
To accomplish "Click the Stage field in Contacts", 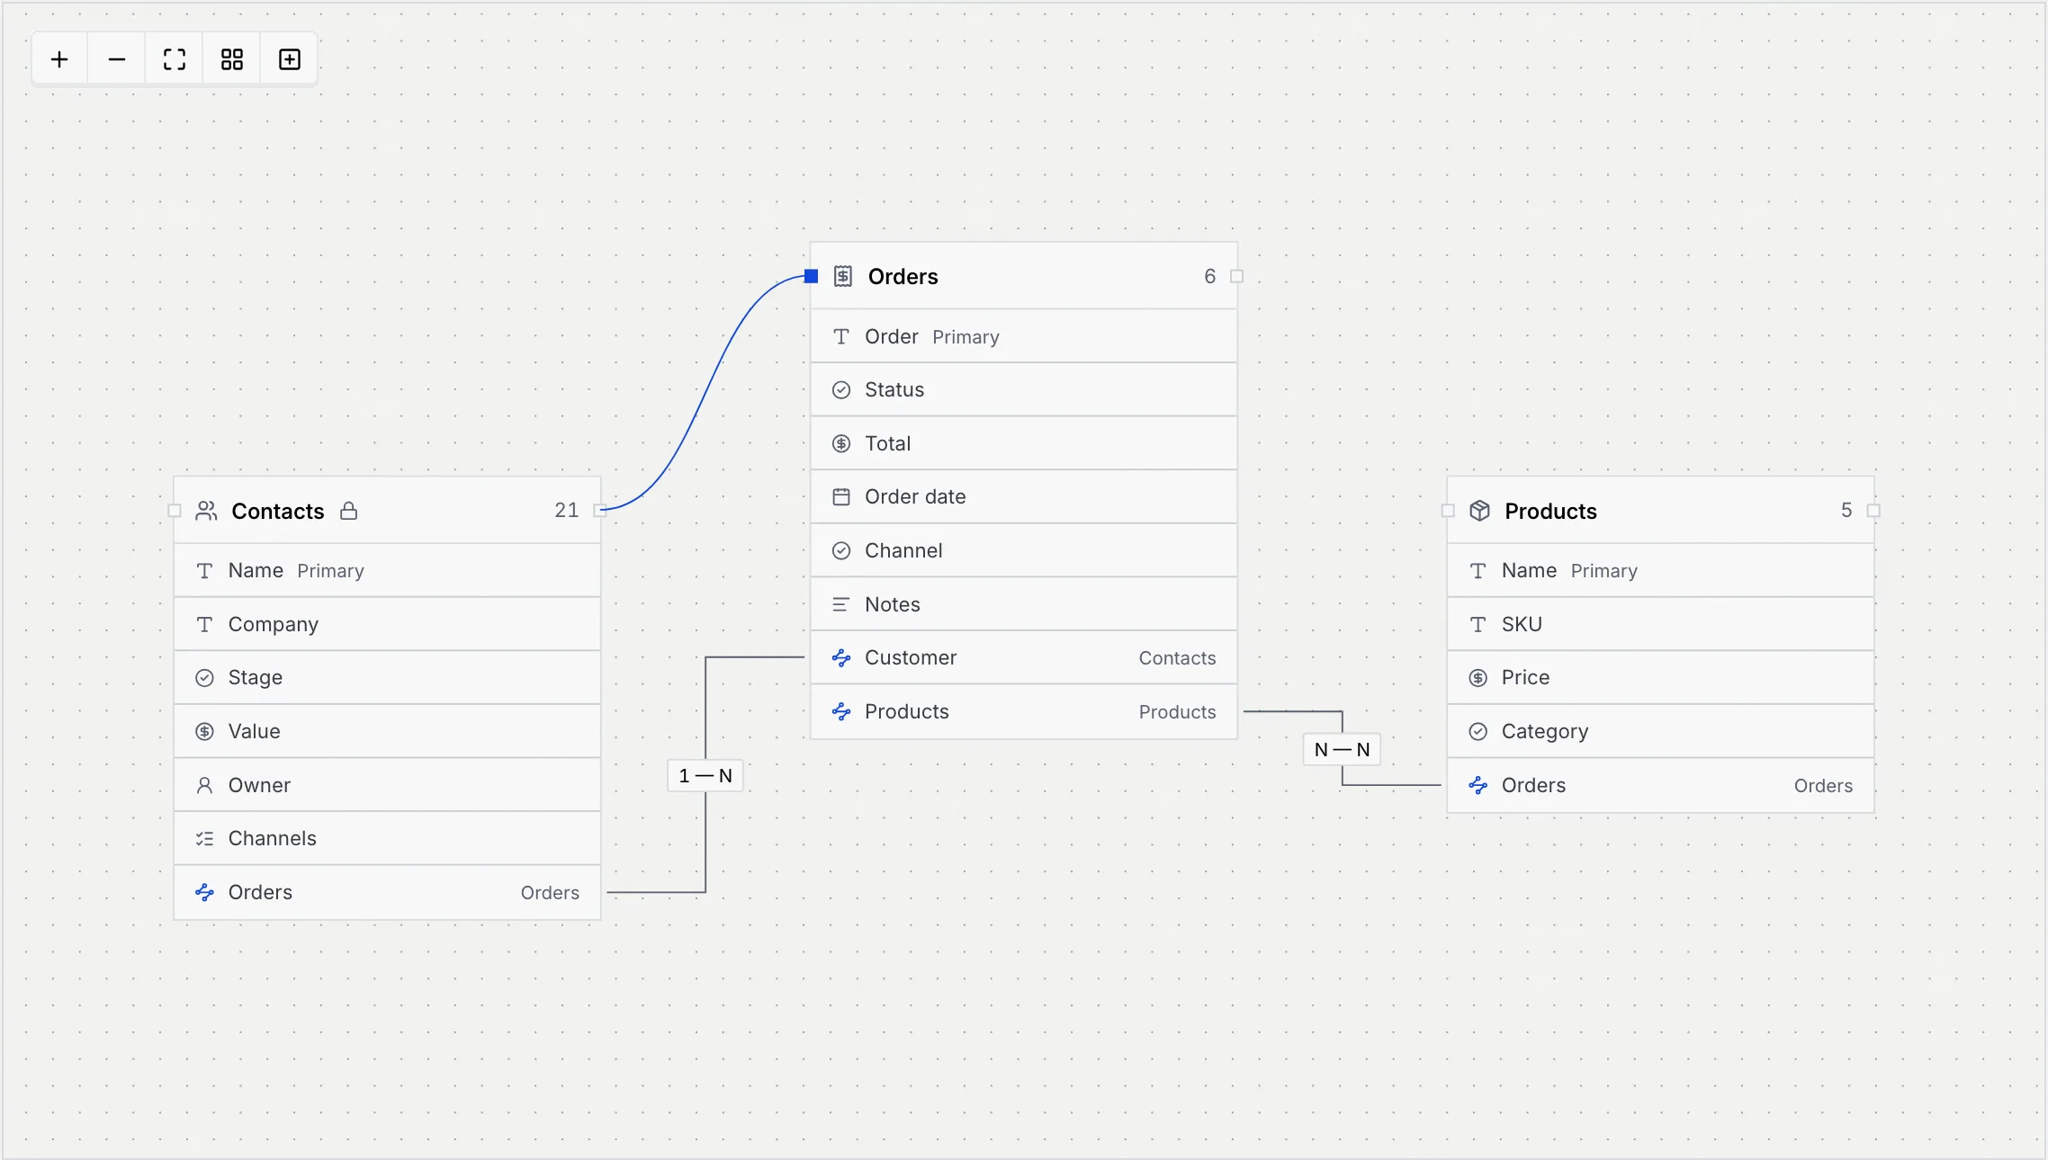I will (x=387, y=677).
